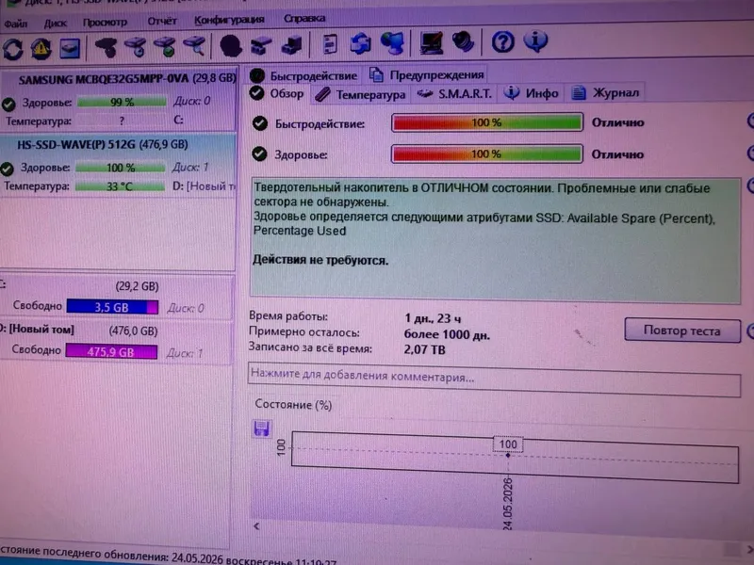Switch to the Инфо tab

[531, 92]
